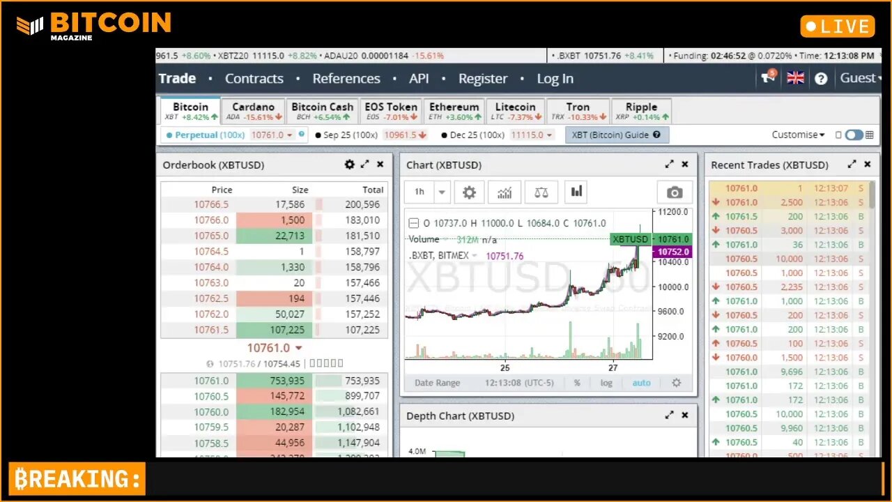892x502 pixels.
Task: Select the Litecoin LTC tab
Action: tap(515, 111)
